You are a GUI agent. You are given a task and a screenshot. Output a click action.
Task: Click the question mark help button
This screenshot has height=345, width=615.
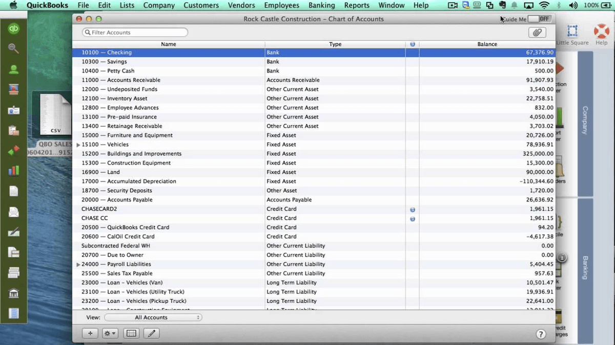click(x=541, y=334)
